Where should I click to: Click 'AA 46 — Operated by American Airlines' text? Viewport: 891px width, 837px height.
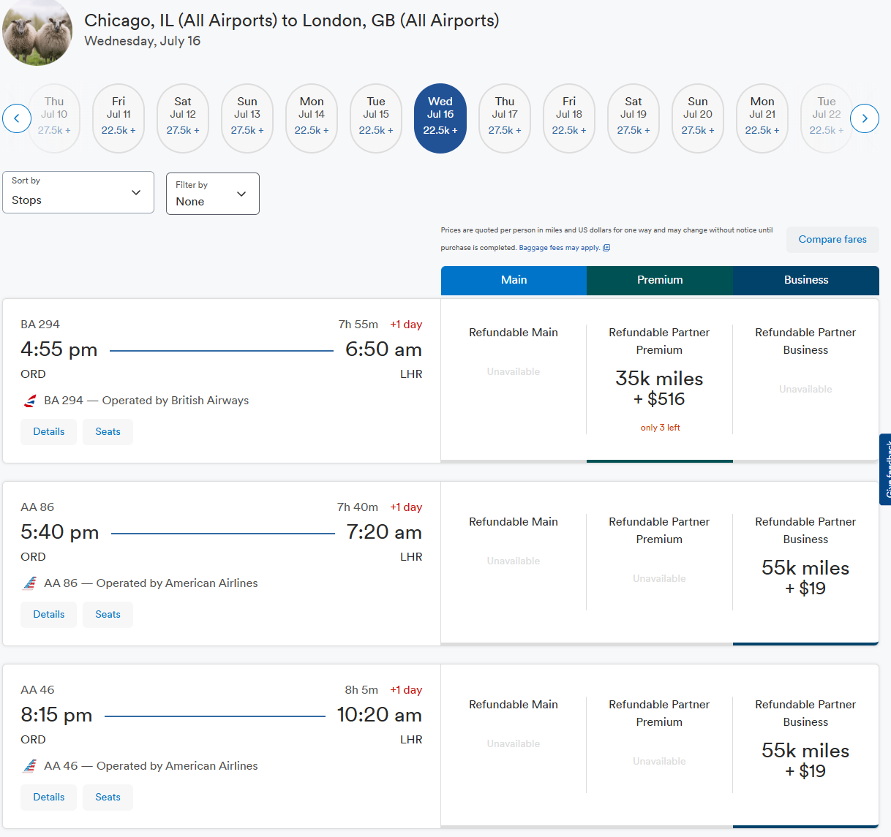(x=151, y=766)
